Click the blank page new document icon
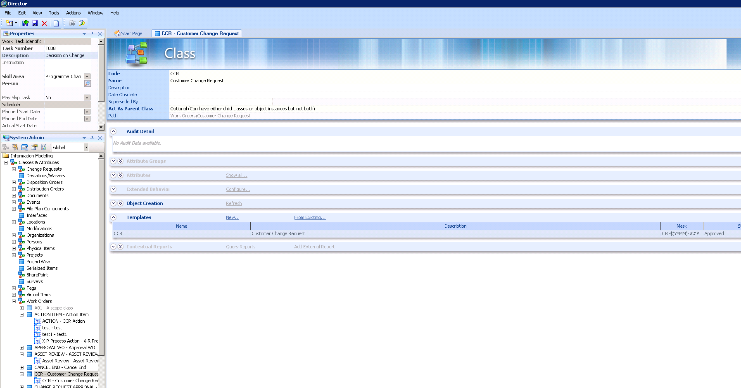 coord(56,23)
